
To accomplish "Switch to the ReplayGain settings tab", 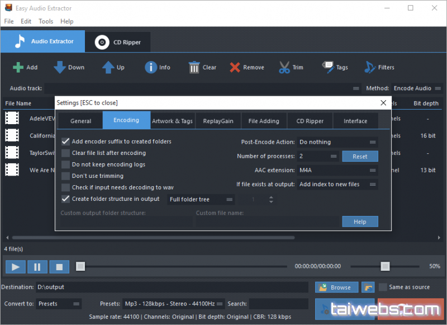I will [218, 121].
